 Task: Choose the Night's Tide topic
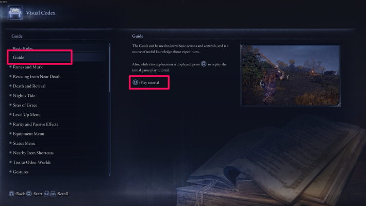pyautogui.click(x=24, y=96)
